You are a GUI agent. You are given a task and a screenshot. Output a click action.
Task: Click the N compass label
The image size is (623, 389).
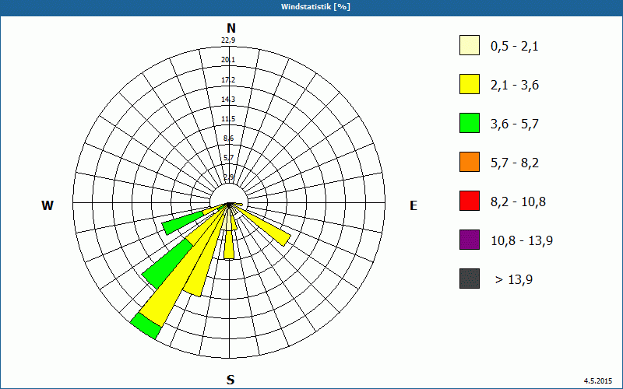[231, 28]
